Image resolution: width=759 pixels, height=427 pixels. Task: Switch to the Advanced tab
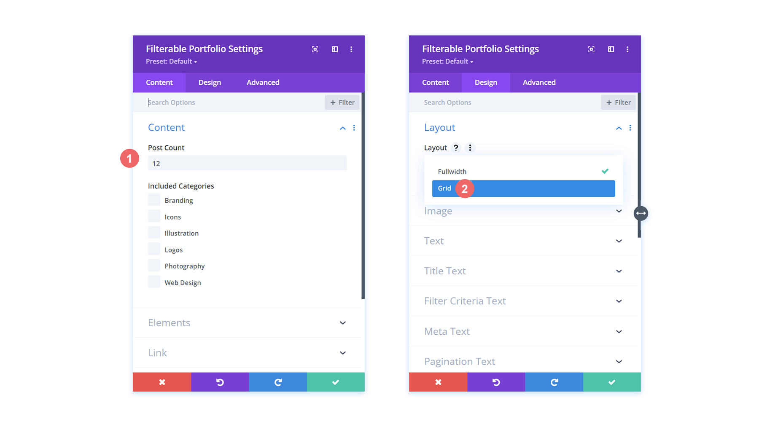[263, 82]
